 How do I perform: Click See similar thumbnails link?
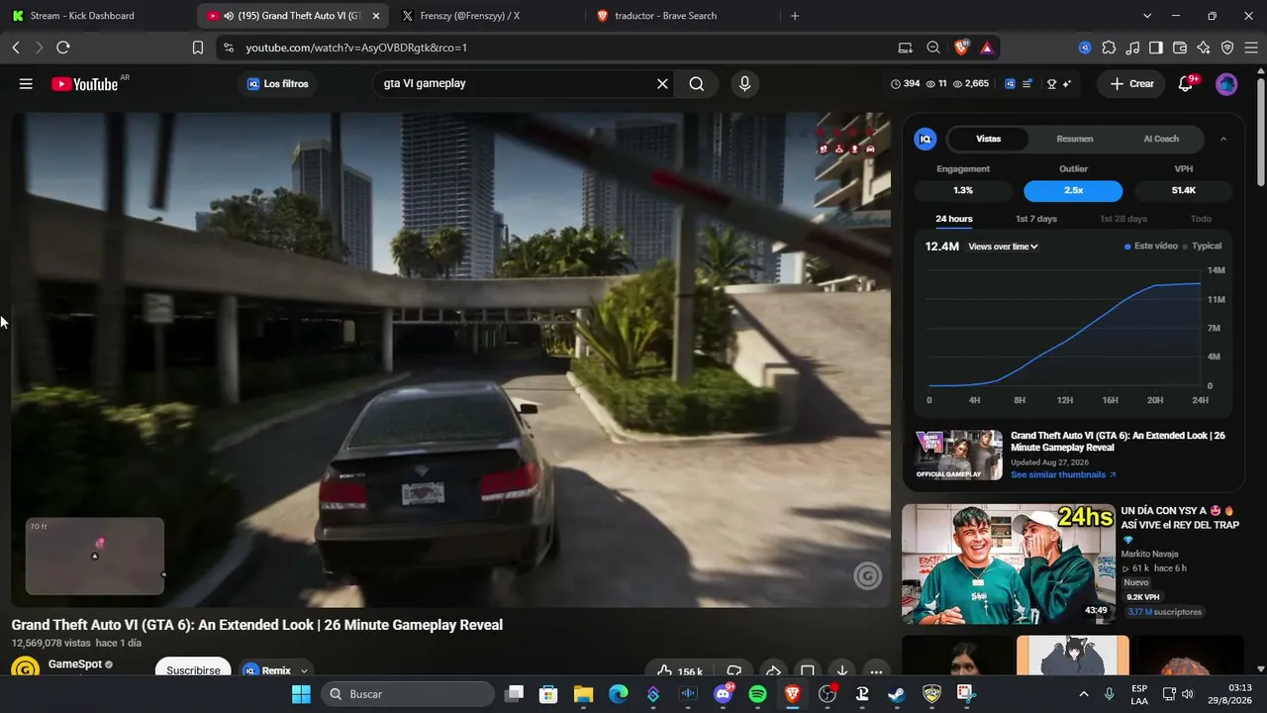click(x=1063, y=475)
